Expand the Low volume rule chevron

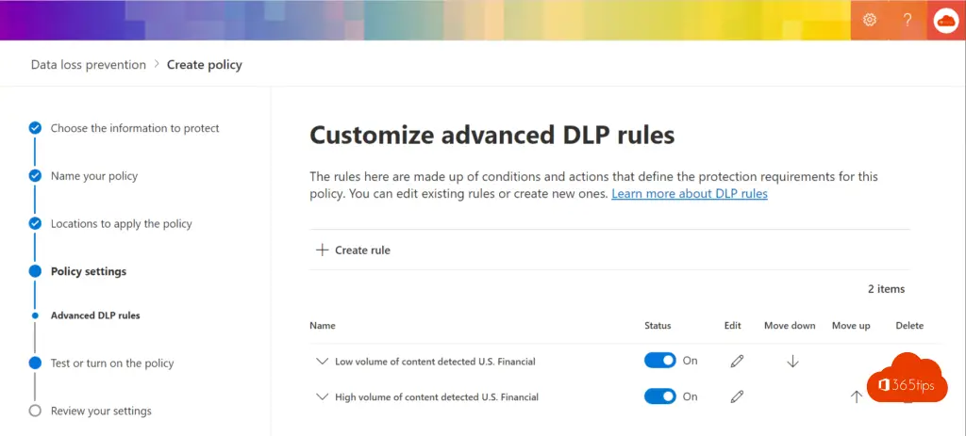[322, 361]
